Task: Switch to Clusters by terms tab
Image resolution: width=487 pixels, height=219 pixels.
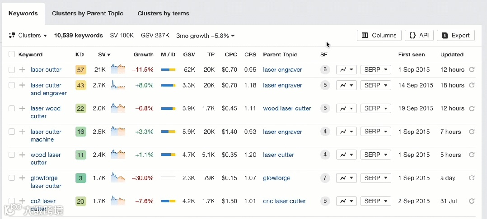Action: [x=164, y=14]
